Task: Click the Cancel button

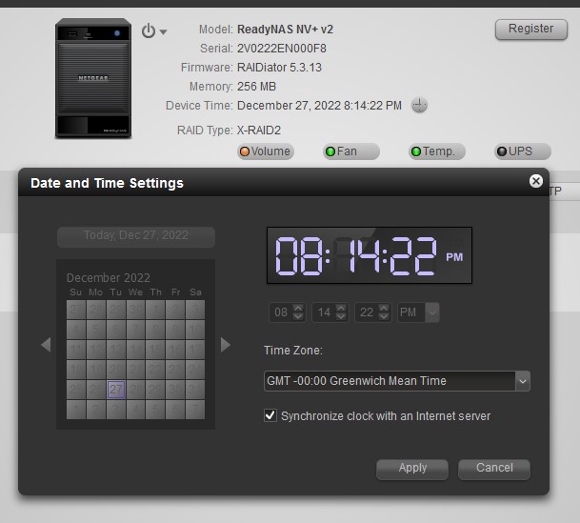Action: tap(494, 469)
